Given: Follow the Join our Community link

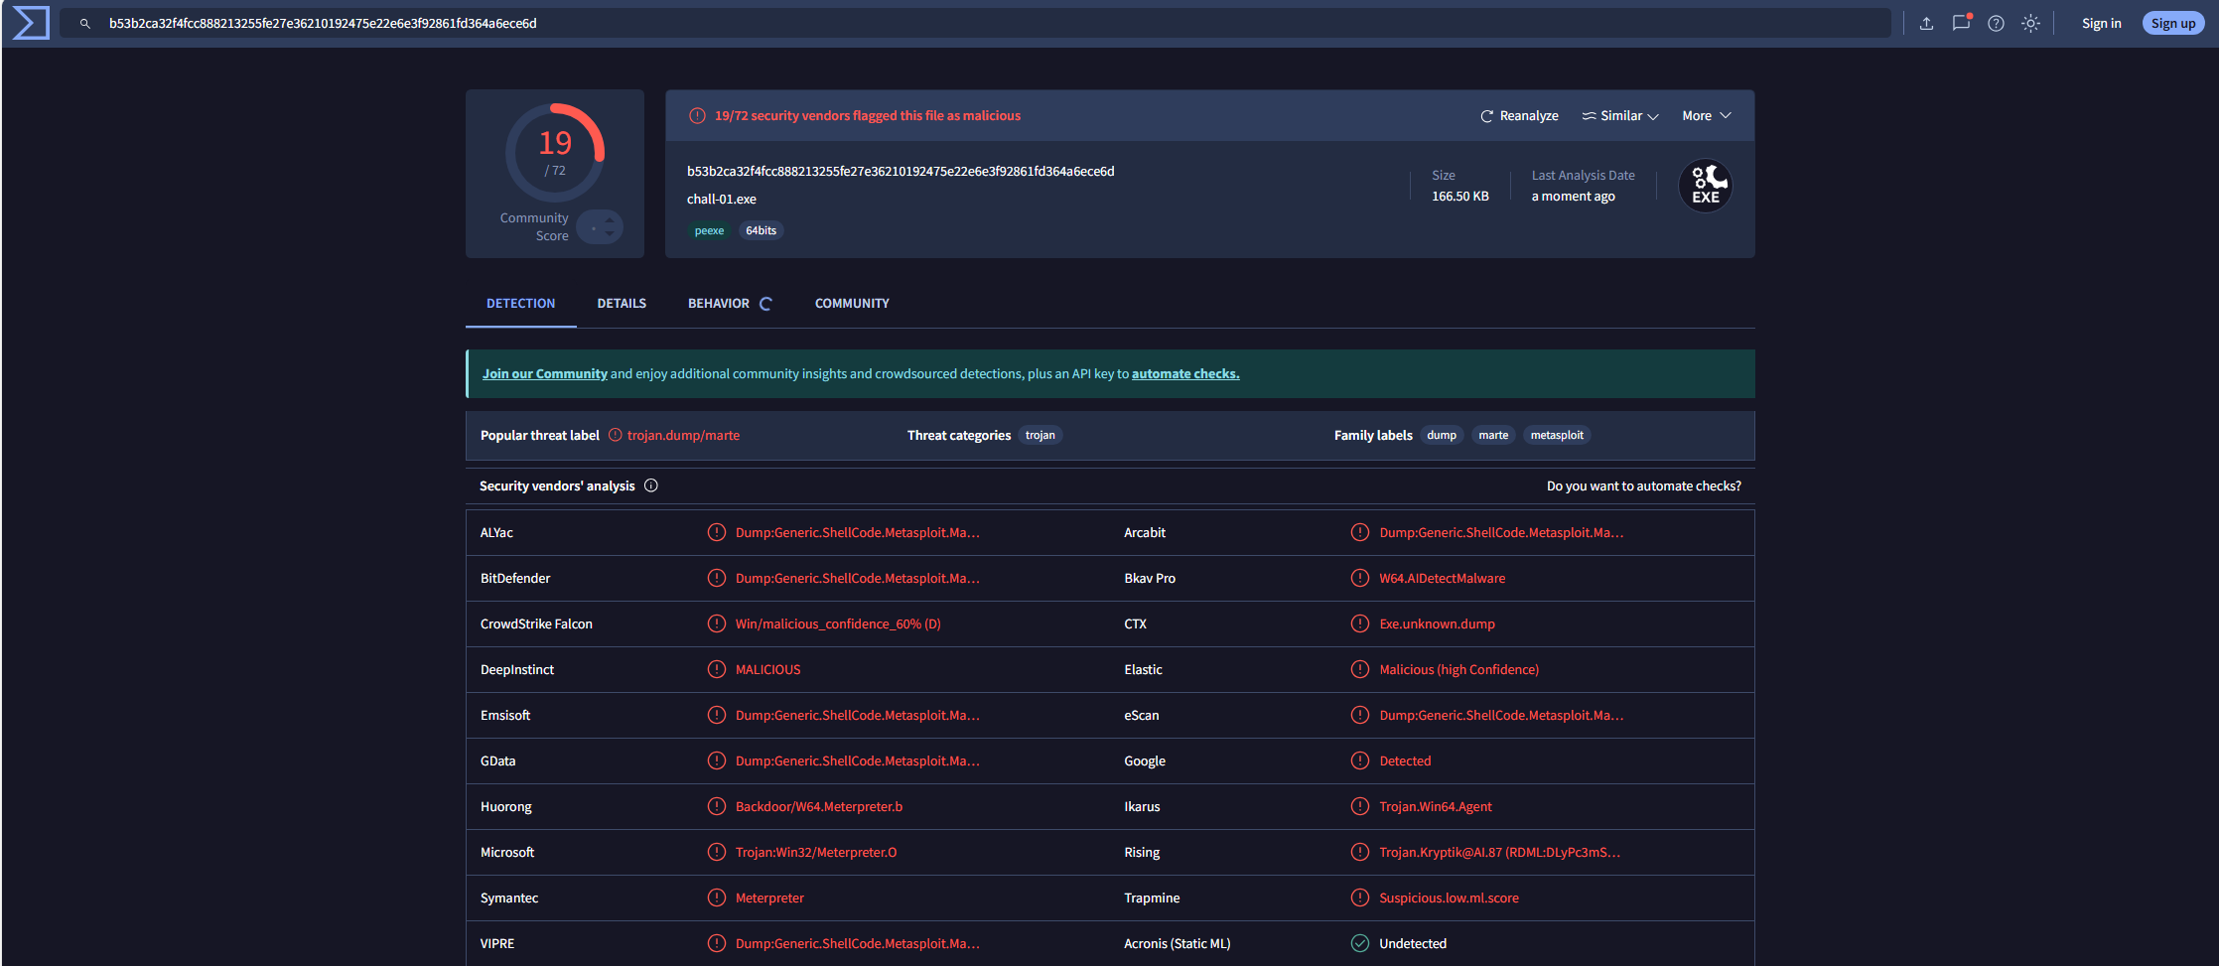Looking at the screenshot, I should coord(544,374).
